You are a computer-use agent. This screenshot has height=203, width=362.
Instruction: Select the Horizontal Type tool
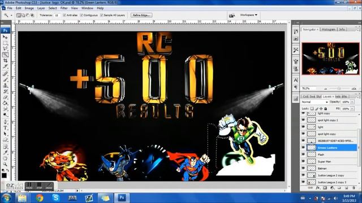5,128
